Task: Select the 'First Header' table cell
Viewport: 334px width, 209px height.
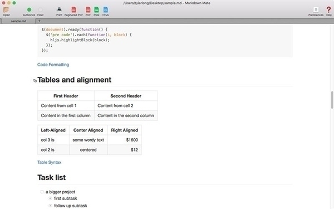Action: click(66, 96)
